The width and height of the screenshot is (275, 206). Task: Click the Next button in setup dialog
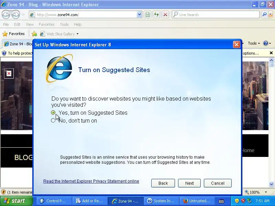[x=189, y=183]
